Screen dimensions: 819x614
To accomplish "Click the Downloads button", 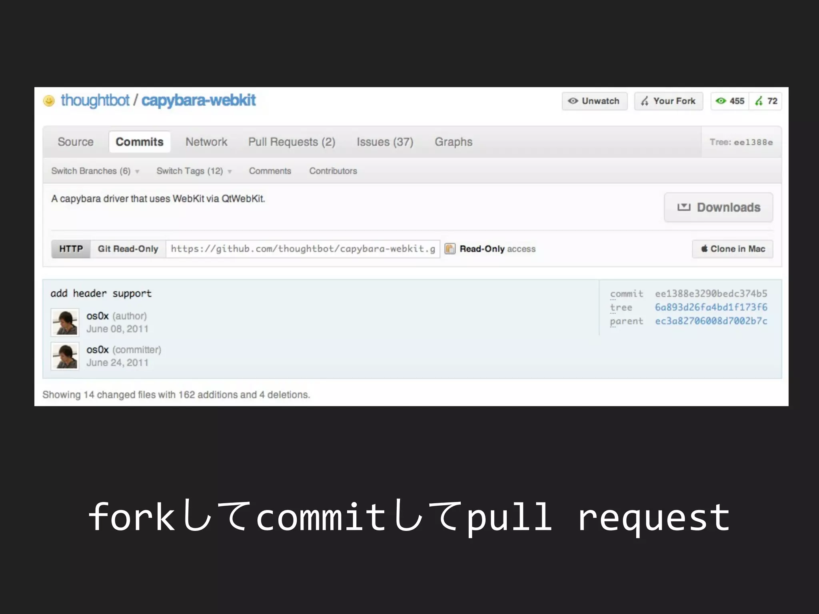I will pos(719,207).
